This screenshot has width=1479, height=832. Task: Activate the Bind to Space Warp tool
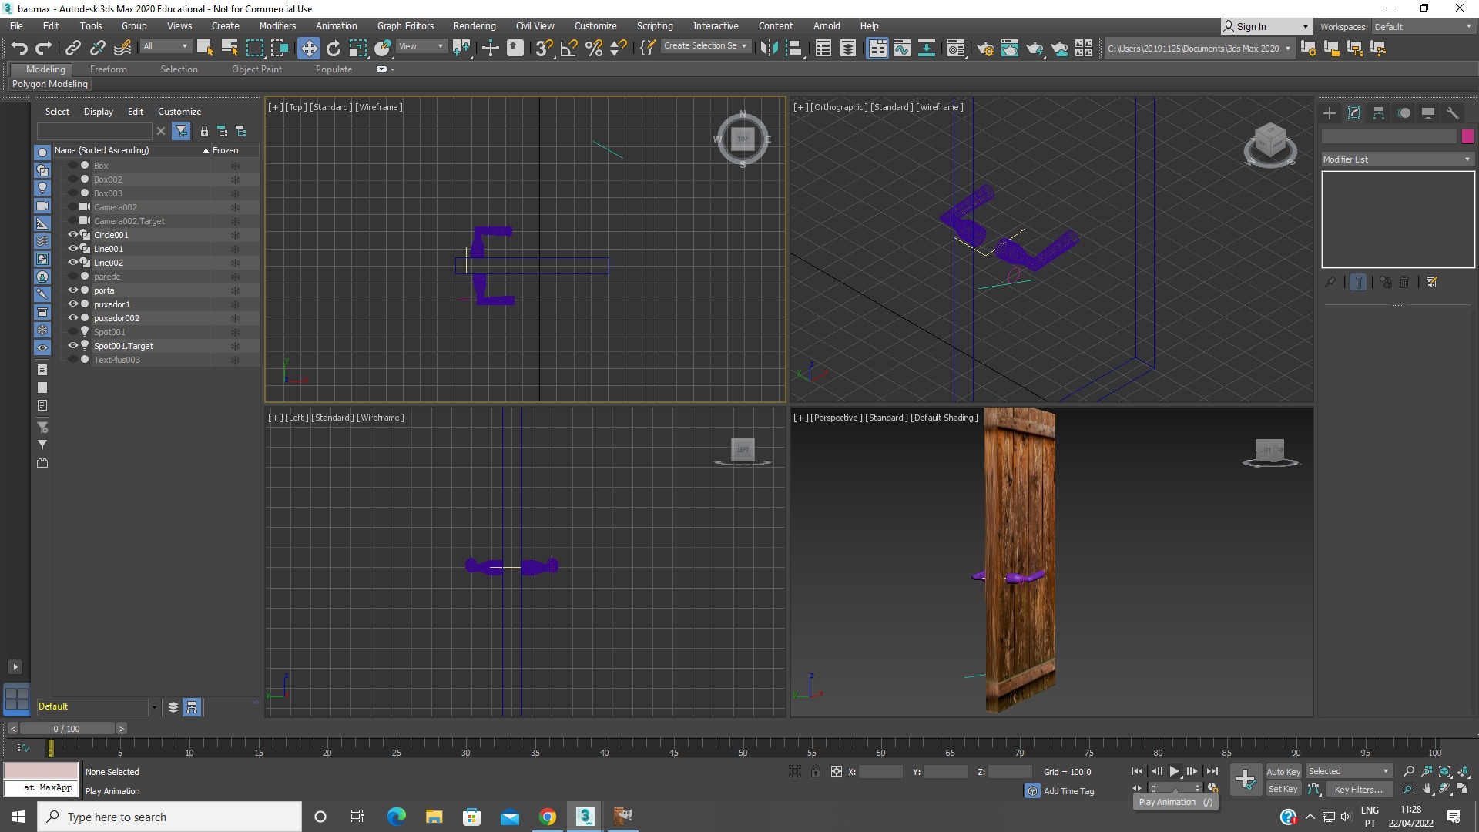122,48
